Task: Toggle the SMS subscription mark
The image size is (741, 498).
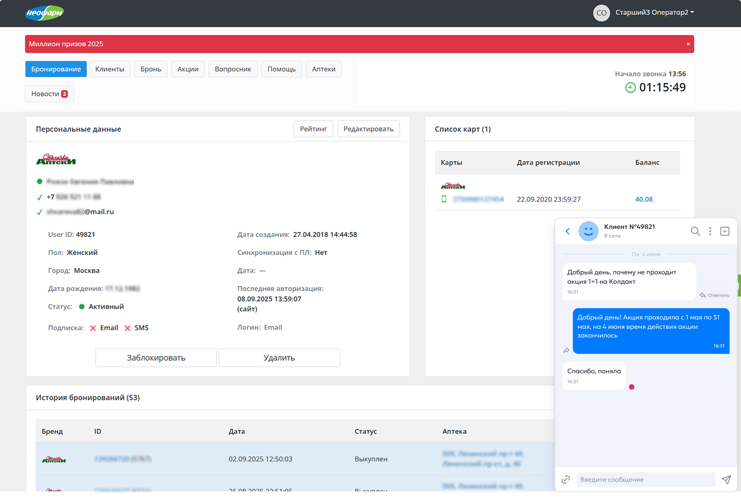Action: tap(127, 328)
